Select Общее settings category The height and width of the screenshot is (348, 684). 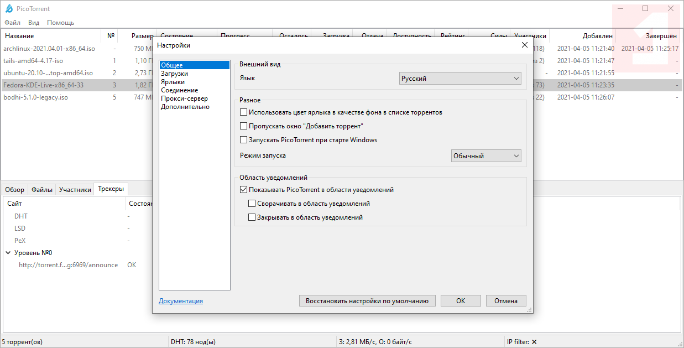pyautogui.click(x=194, y=65)
